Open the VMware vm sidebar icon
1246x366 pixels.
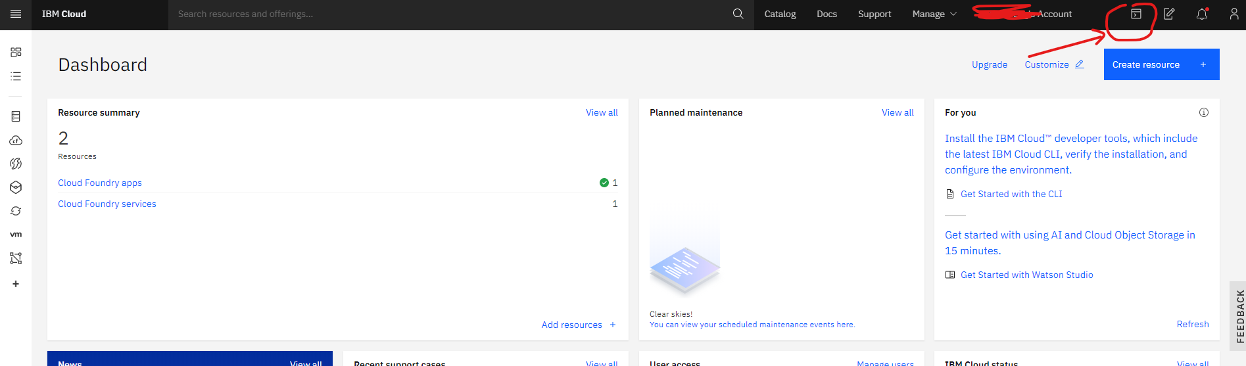(16, 235)
